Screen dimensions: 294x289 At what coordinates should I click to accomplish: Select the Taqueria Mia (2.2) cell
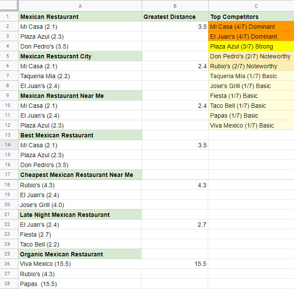pyautogui.click(x=80, y=76)
